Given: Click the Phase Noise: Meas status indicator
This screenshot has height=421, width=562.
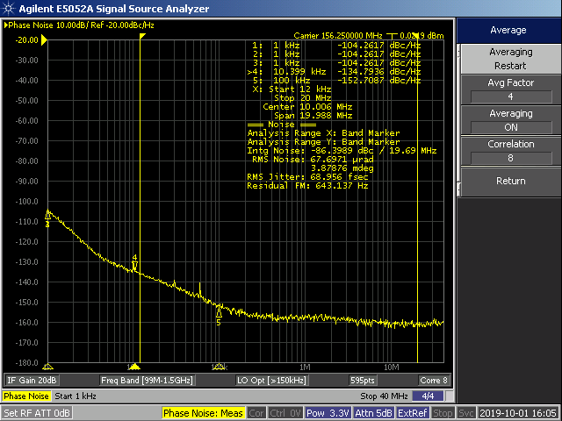Looking at the screenshot, I should [x=203, y=413].
